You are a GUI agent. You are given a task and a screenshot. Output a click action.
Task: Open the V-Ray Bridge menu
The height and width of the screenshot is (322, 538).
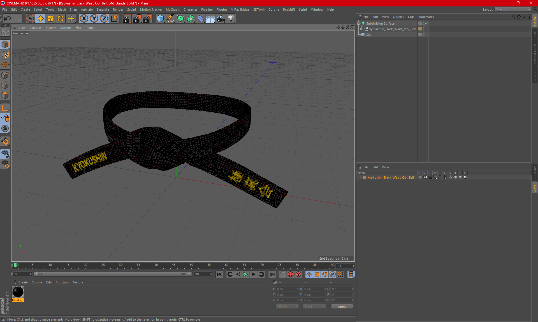click(x=240, y=10)
